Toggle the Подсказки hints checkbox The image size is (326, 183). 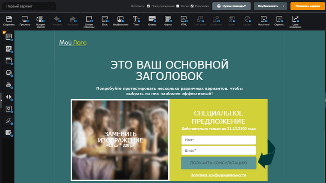tap(192, 6)
